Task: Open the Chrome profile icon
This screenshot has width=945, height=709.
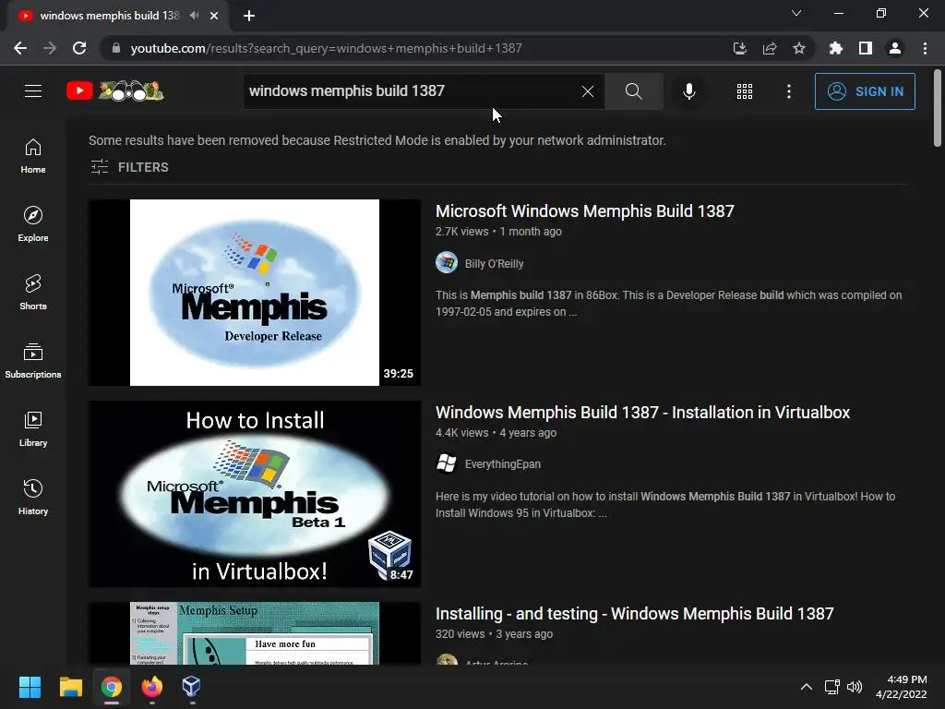Action: click(x=895, y=48)
